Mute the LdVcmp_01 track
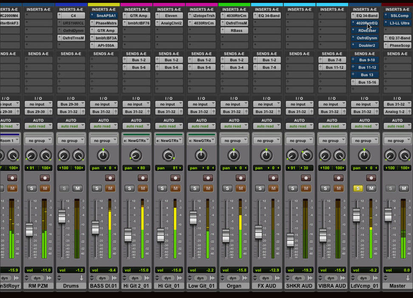Screen dimensions: 413x298 coord(371,188)
